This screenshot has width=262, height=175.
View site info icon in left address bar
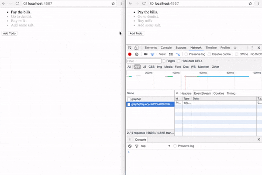25,3
